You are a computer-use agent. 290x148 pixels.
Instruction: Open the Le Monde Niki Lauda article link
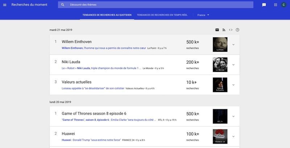click(x=101, y=68)
